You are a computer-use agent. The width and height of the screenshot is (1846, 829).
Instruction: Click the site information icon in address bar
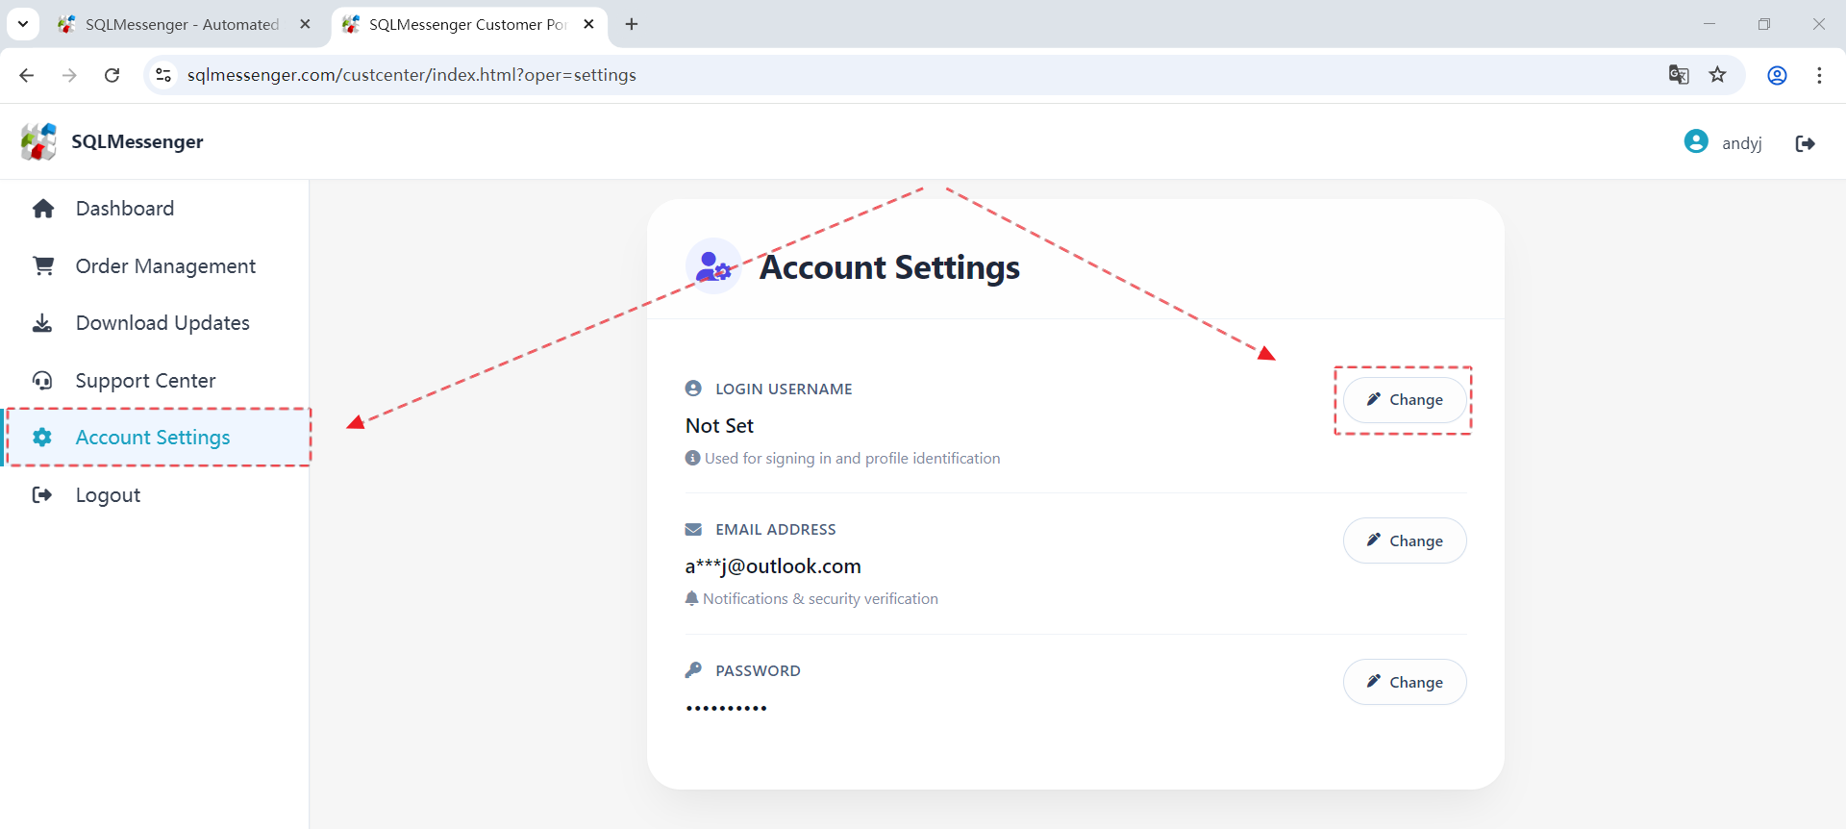point(163,75)
